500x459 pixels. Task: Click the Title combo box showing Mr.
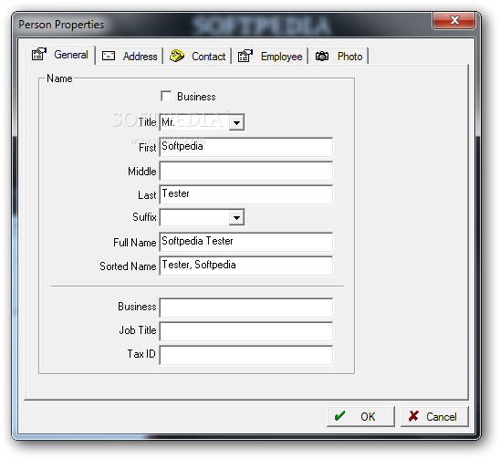[202, 122]
